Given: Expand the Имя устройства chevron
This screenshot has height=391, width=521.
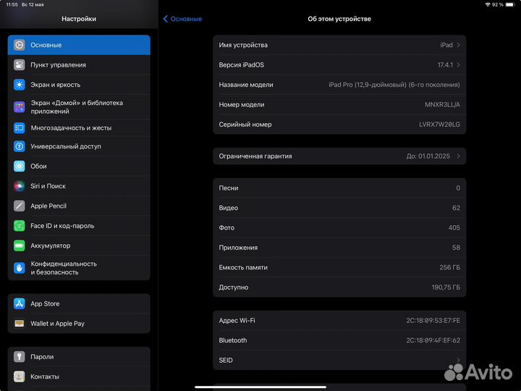Looking at the screenshot, I should (x=459, y=45).
